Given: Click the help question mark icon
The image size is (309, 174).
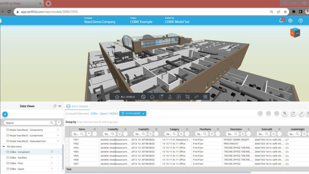Looking at the screenshot, I should pyautogui.click(x=300, y=20).
